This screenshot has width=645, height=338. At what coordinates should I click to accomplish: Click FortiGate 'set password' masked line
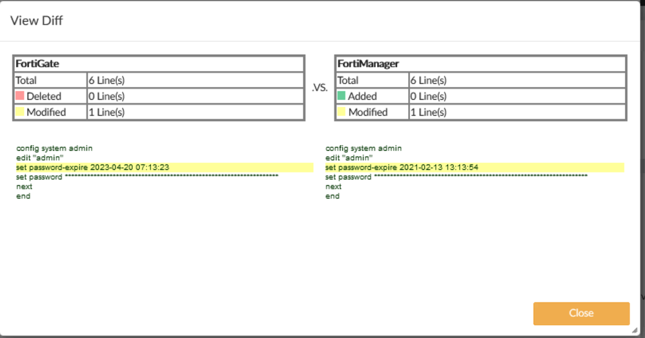(147, 177)
